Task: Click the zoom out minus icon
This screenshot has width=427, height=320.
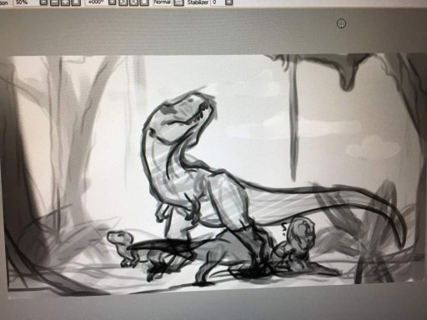Action: coord(54,2)
